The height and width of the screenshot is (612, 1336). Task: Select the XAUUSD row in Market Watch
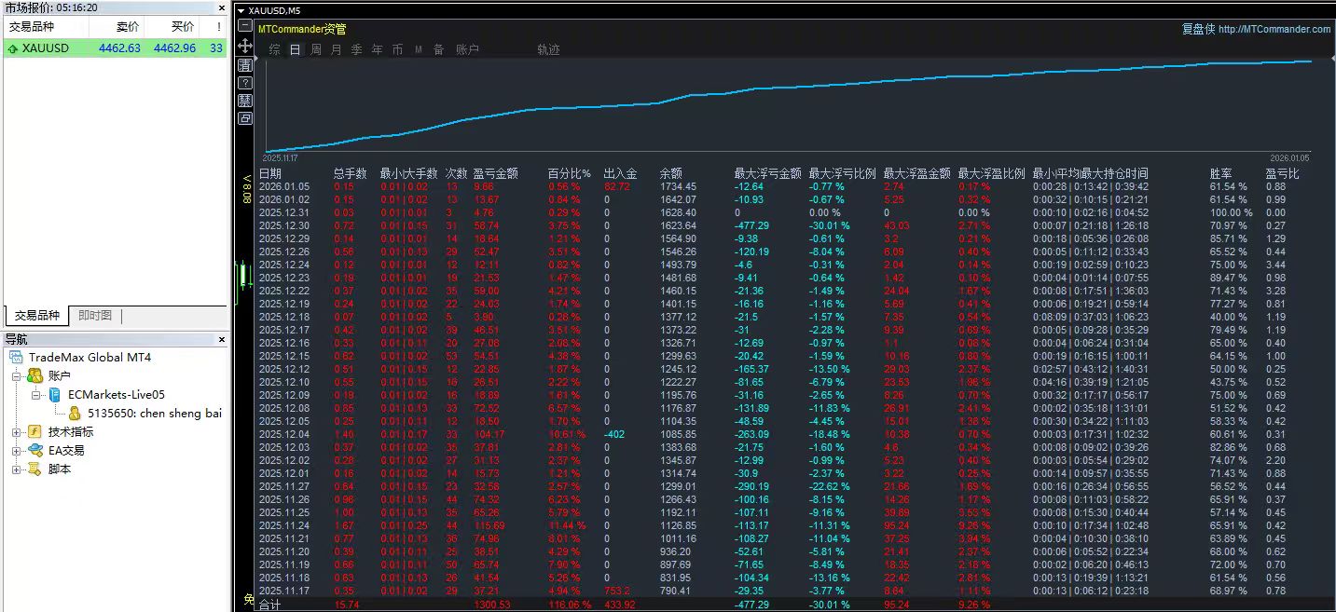(115, 48)
